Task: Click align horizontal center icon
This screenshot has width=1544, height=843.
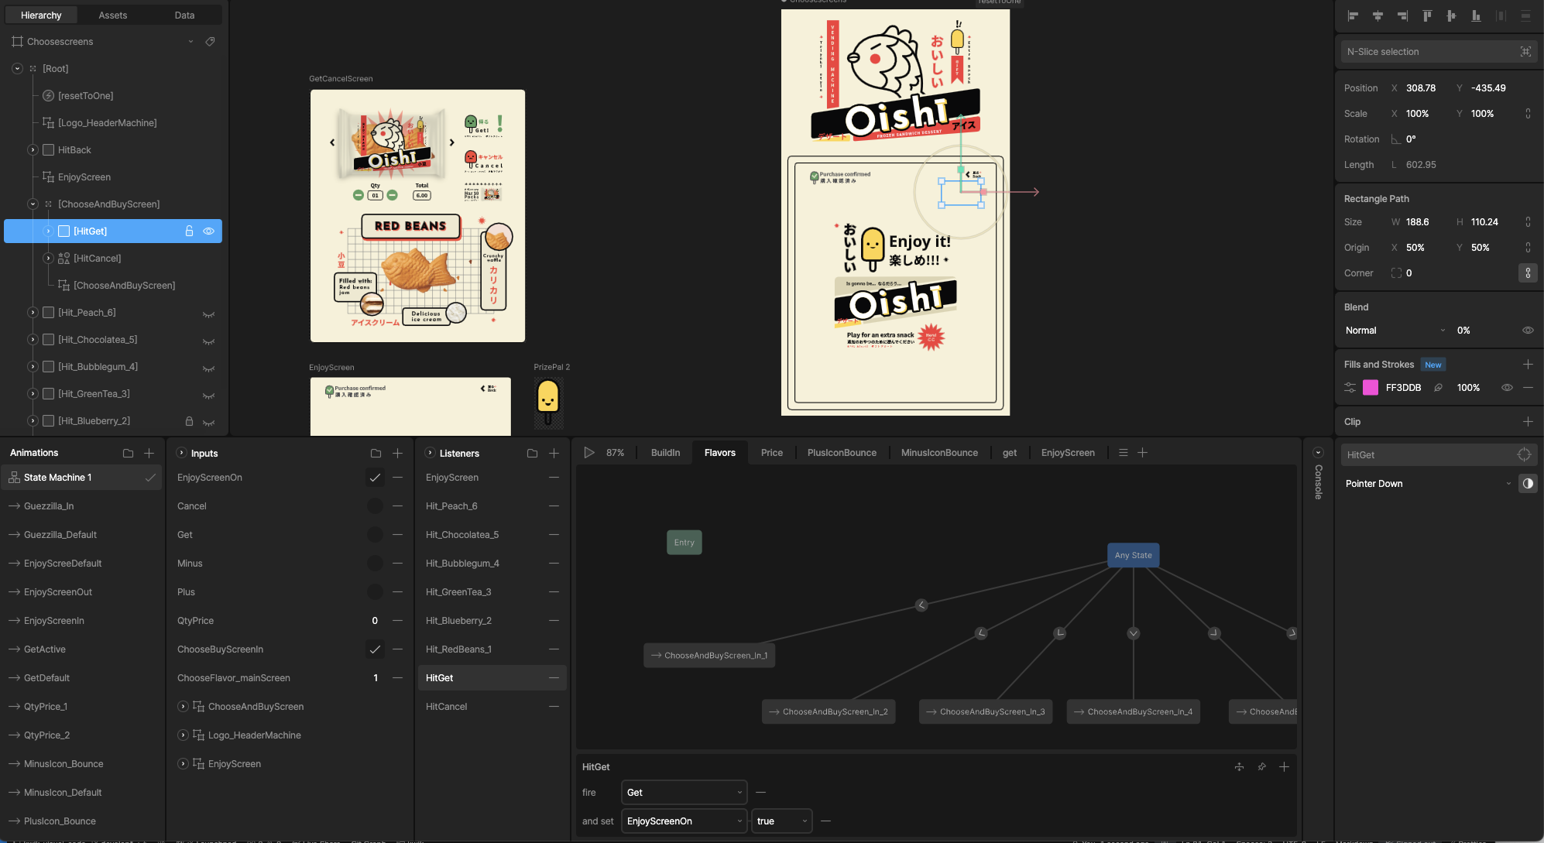Action: click(x=1378, y=15)
